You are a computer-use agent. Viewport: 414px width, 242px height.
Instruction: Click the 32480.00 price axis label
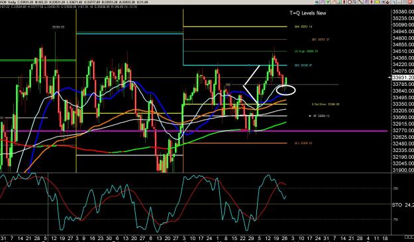[403, 143]
